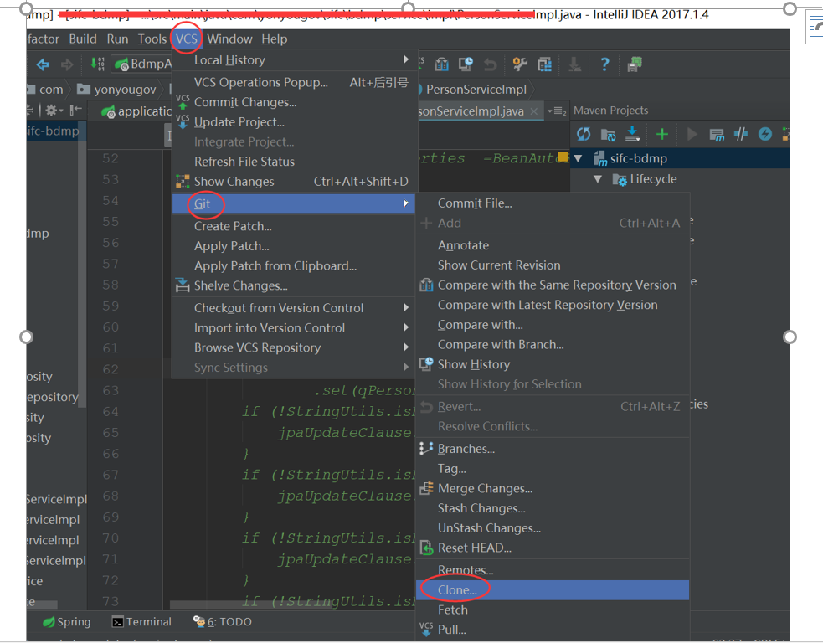Click the Help question mark toolbar icon
The height and width of the screenshot is (643, 823).
tap(604, 64)
